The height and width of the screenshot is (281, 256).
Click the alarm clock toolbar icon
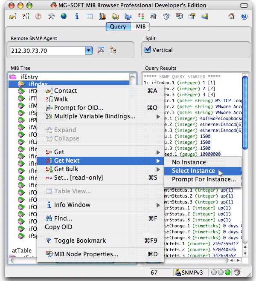click(166, 16)
